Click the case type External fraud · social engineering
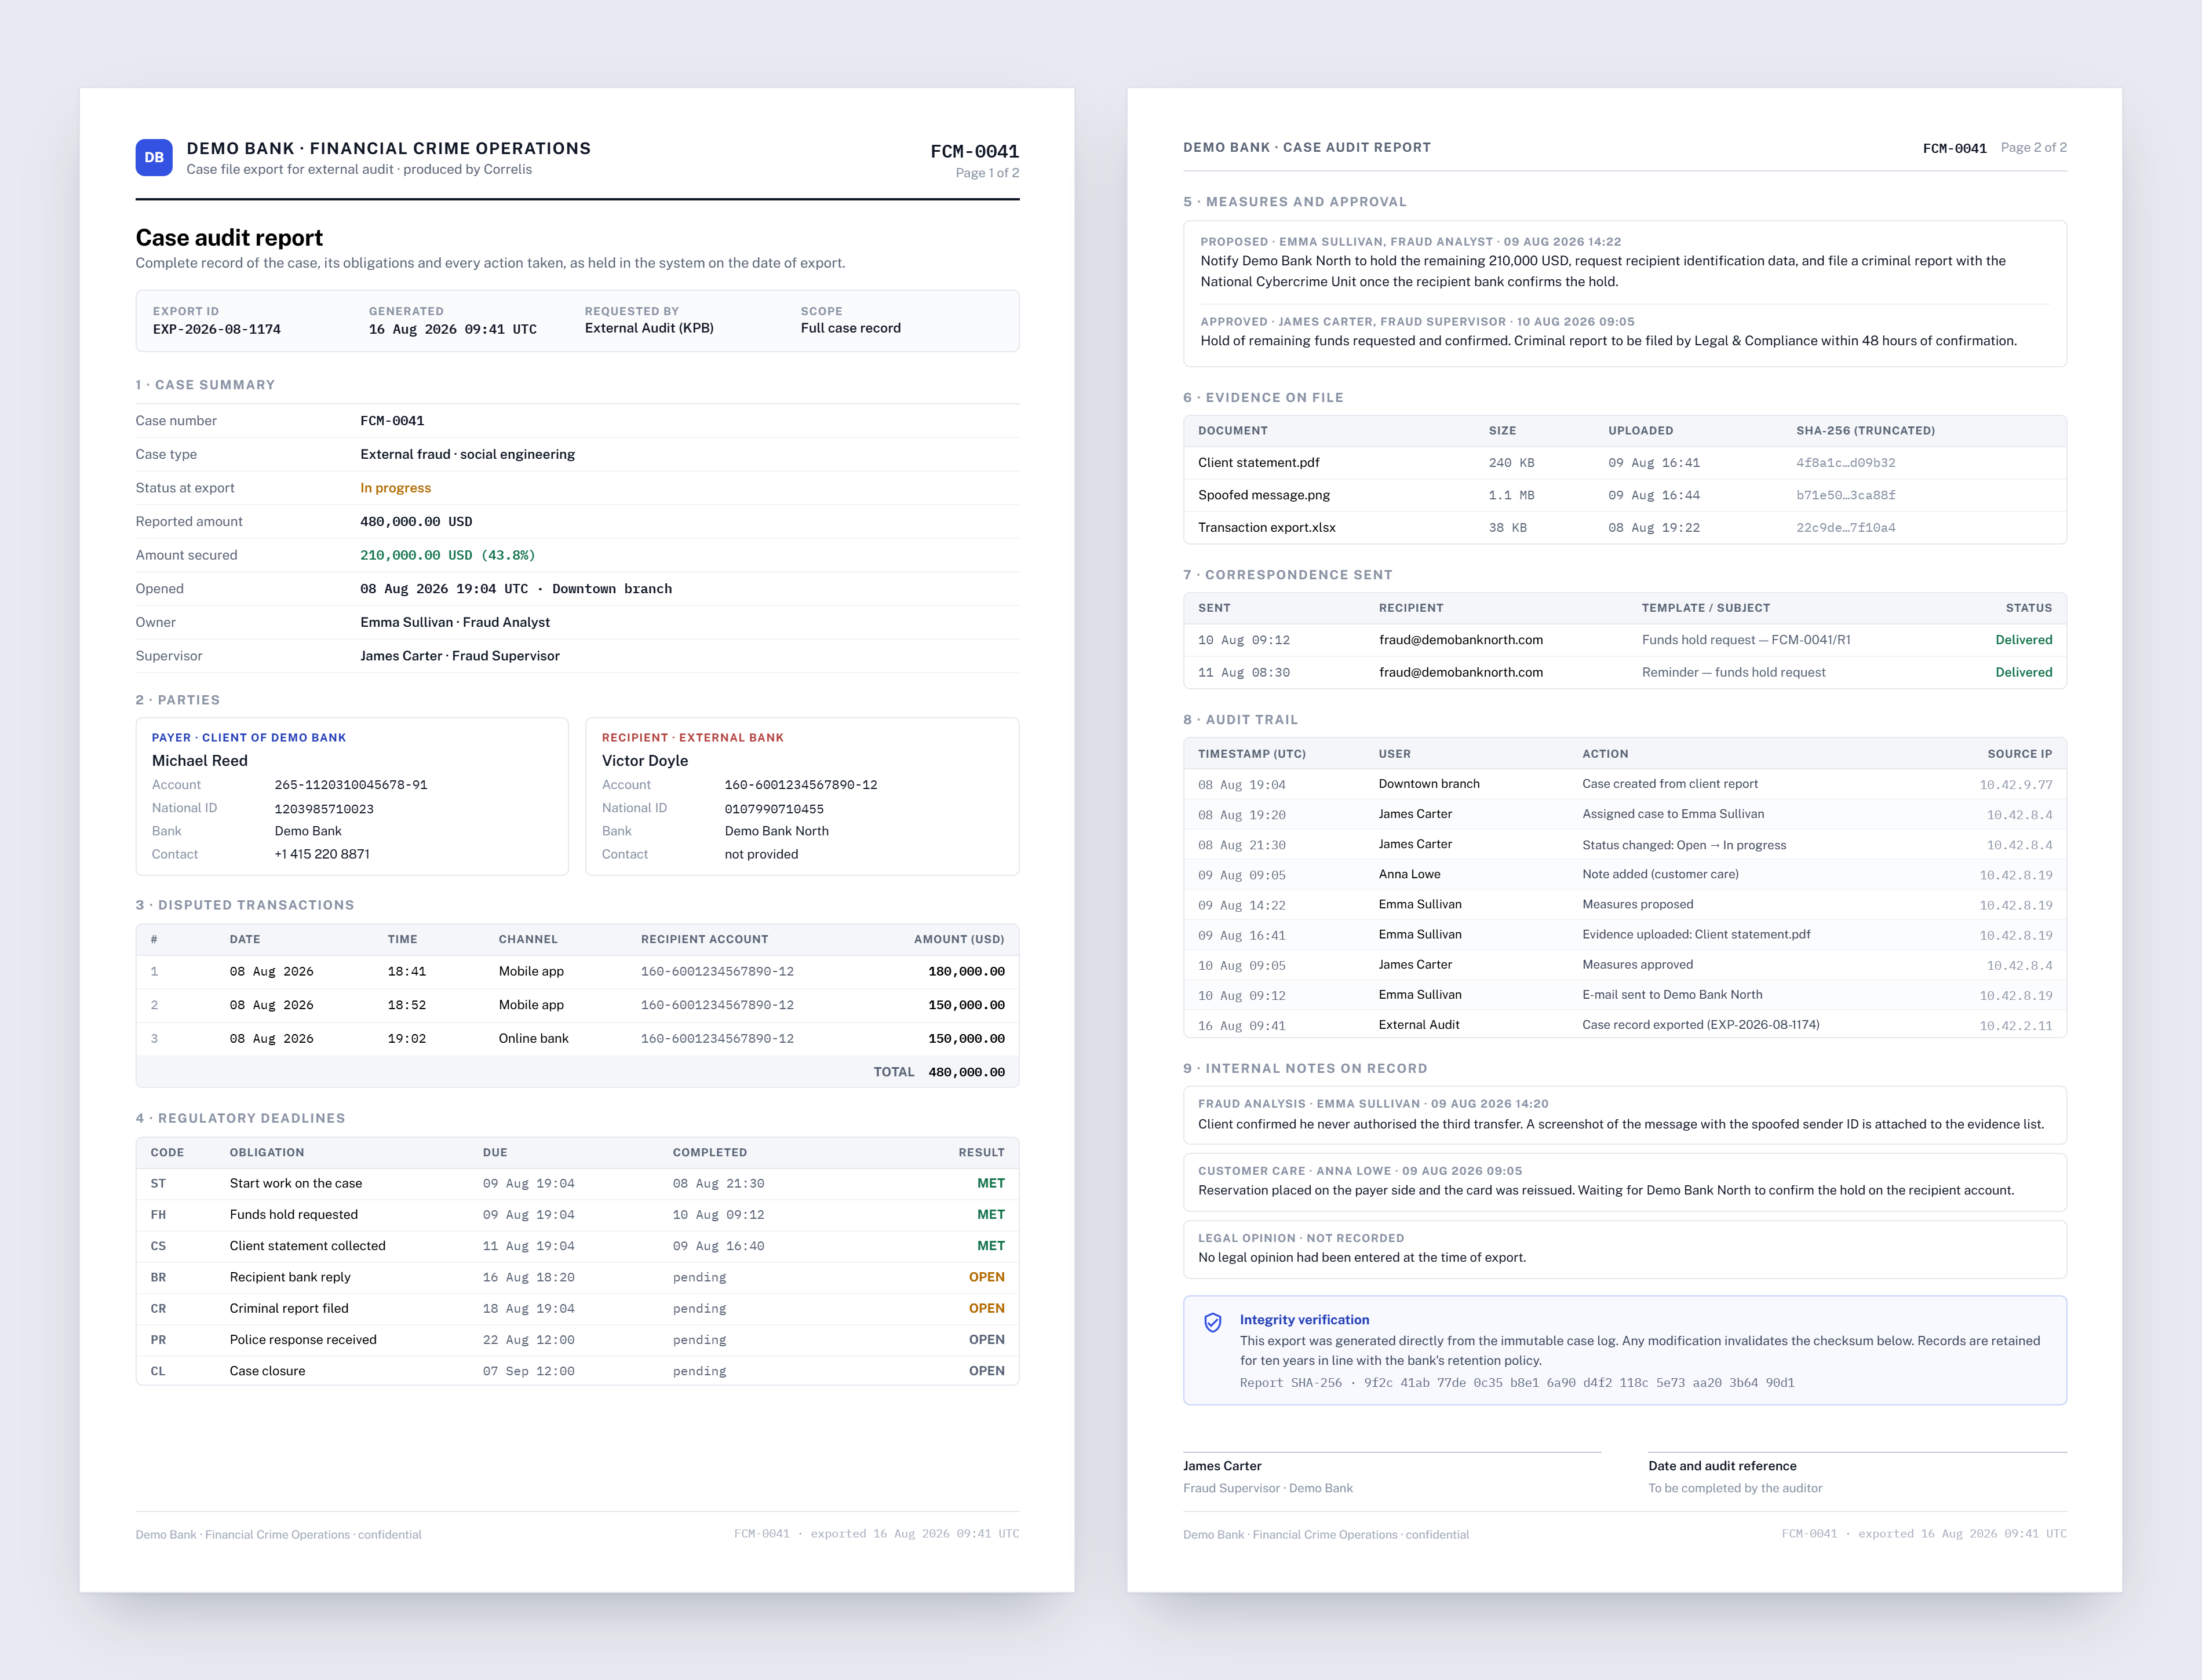Viewport: 2202px width, 1680px height. [467, 454]
